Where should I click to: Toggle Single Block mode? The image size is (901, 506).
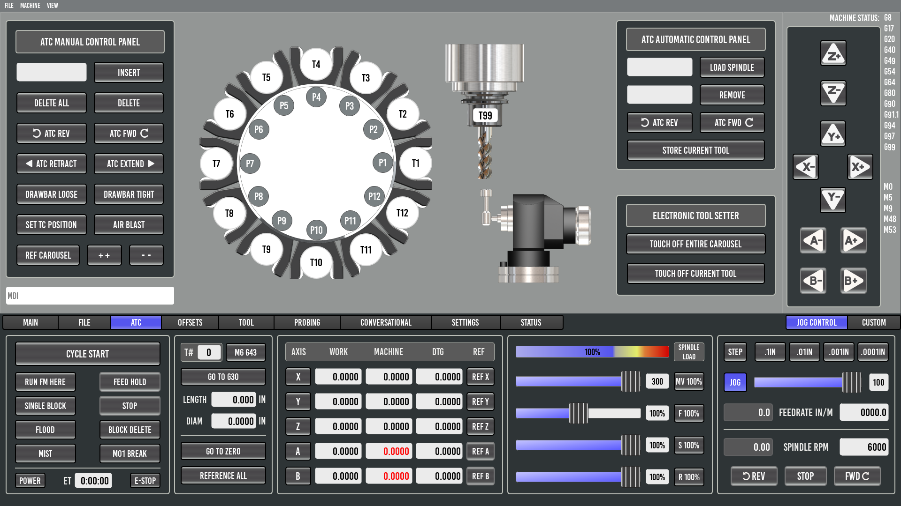point(45,406)
